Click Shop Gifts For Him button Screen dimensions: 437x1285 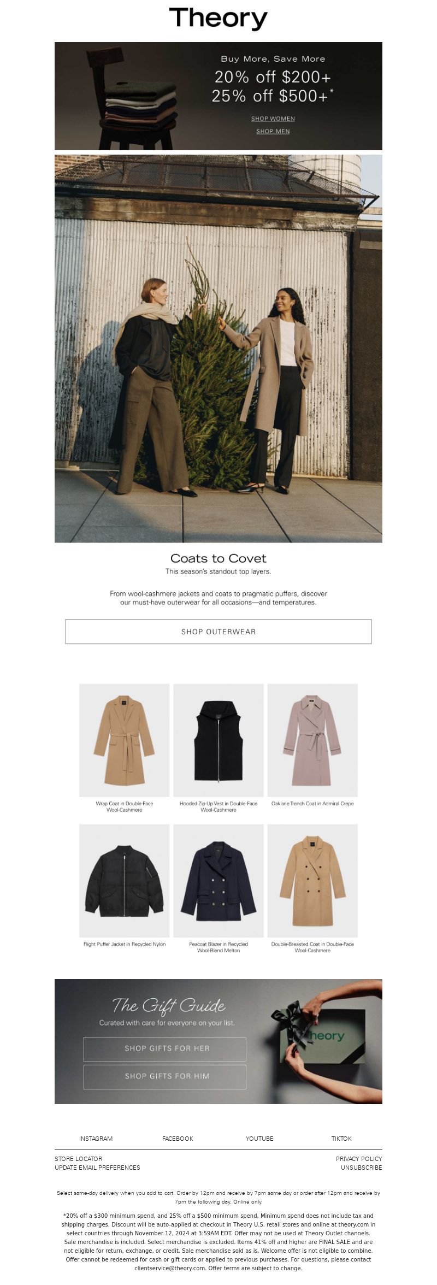click(x=165, y=1077)
